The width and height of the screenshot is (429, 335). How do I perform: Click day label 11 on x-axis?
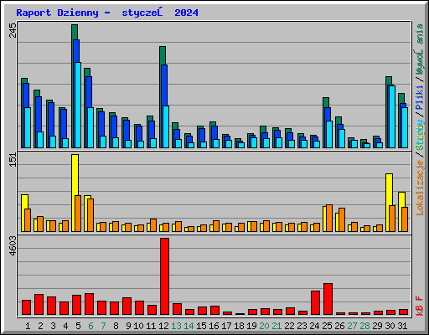click(x=151, y=326)
